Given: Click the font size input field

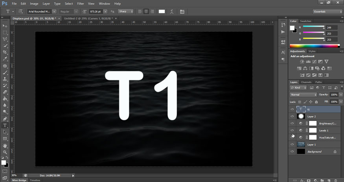Looking at the screenshot, I should pos(96,12).
